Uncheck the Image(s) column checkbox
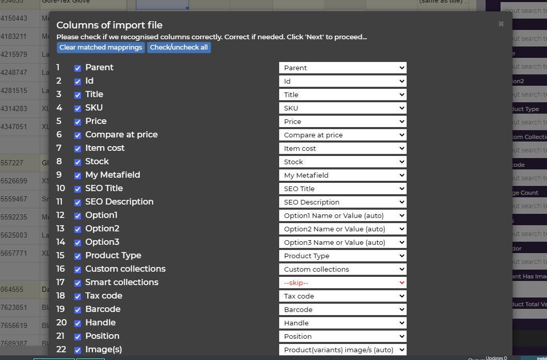 77,350
